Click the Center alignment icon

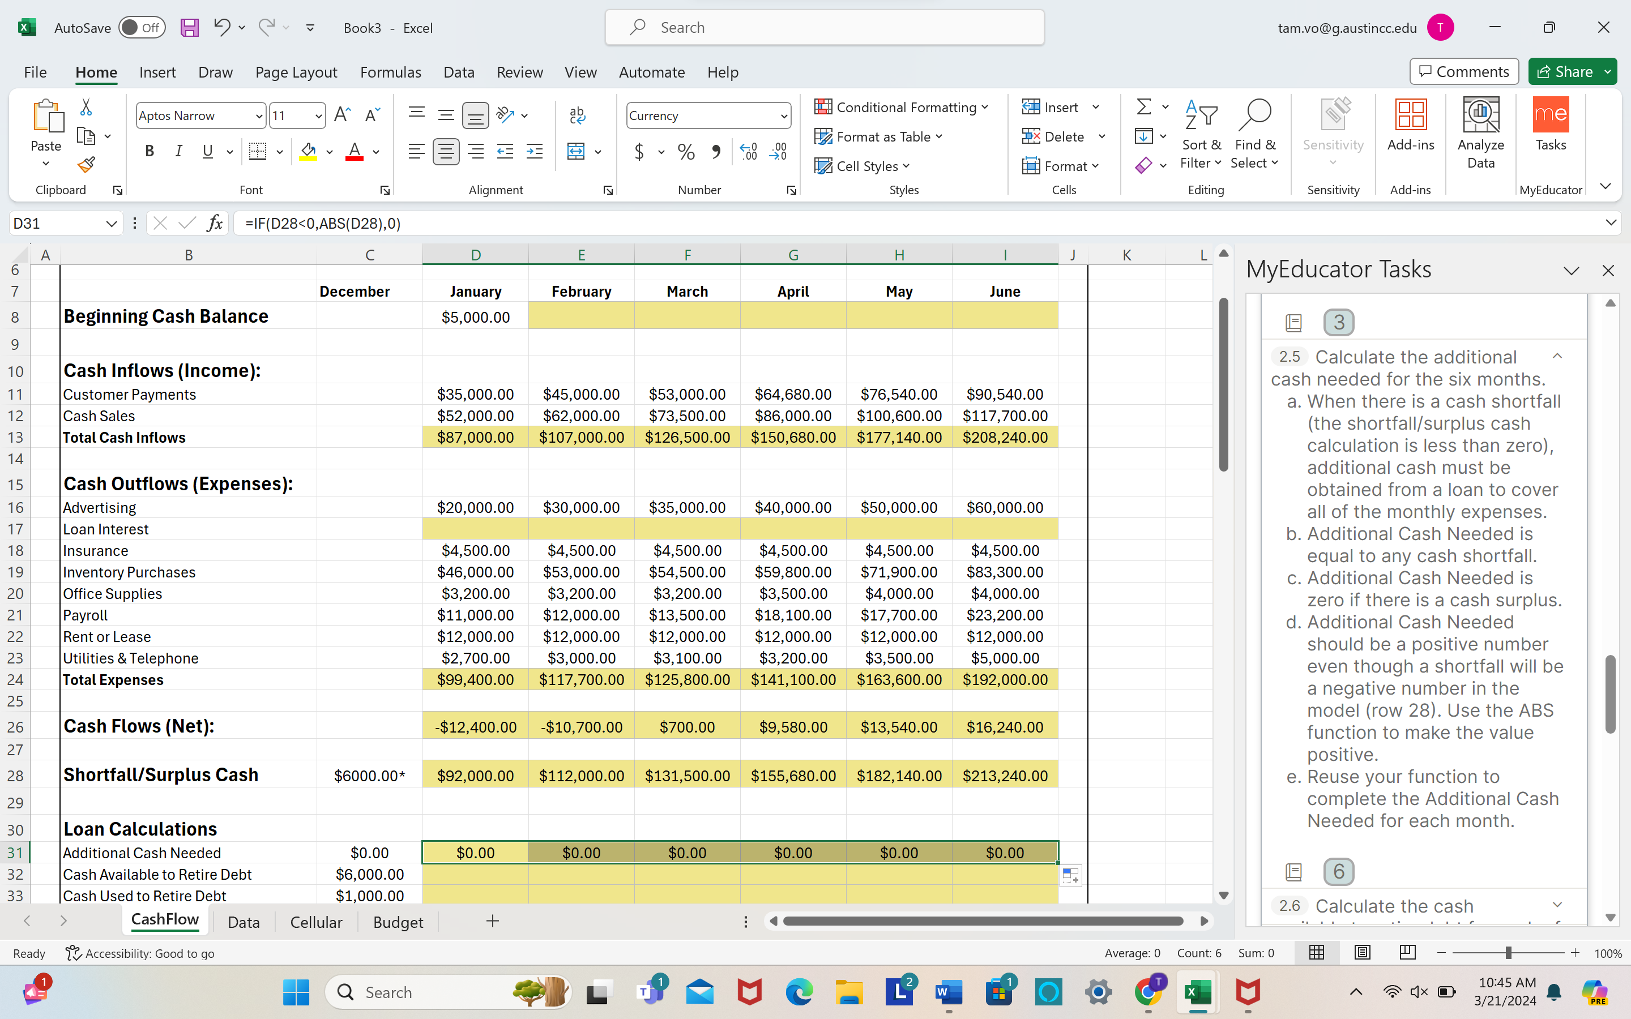(x=446, y=151)
